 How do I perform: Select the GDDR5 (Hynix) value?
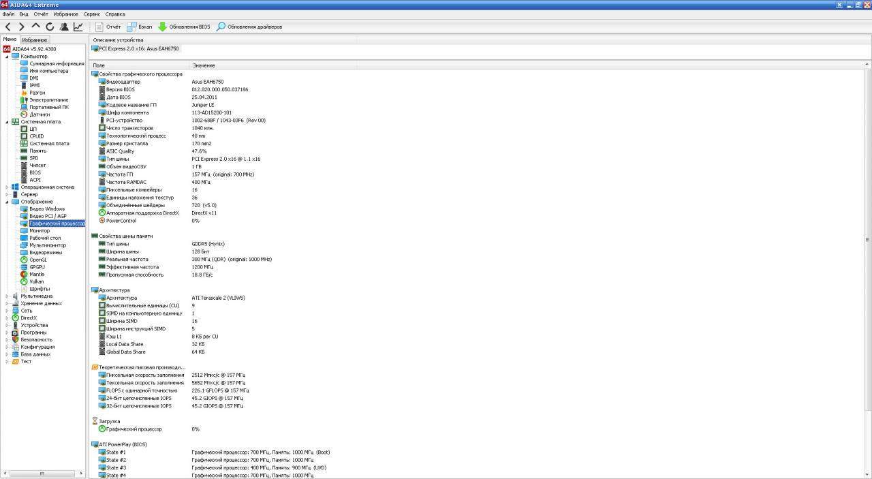(x=208, y=244)
